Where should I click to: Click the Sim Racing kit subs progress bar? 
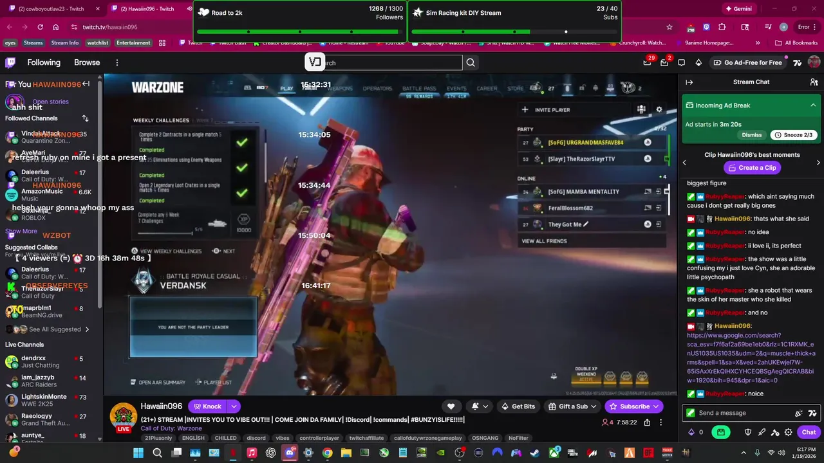[x=514, y=32]
